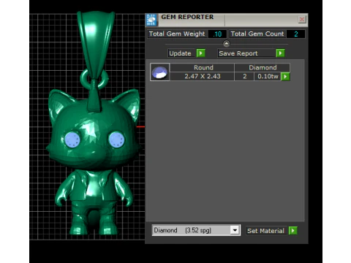Click the green arrow beside Save Report
The image size is (351, 263).
[280, 53]
